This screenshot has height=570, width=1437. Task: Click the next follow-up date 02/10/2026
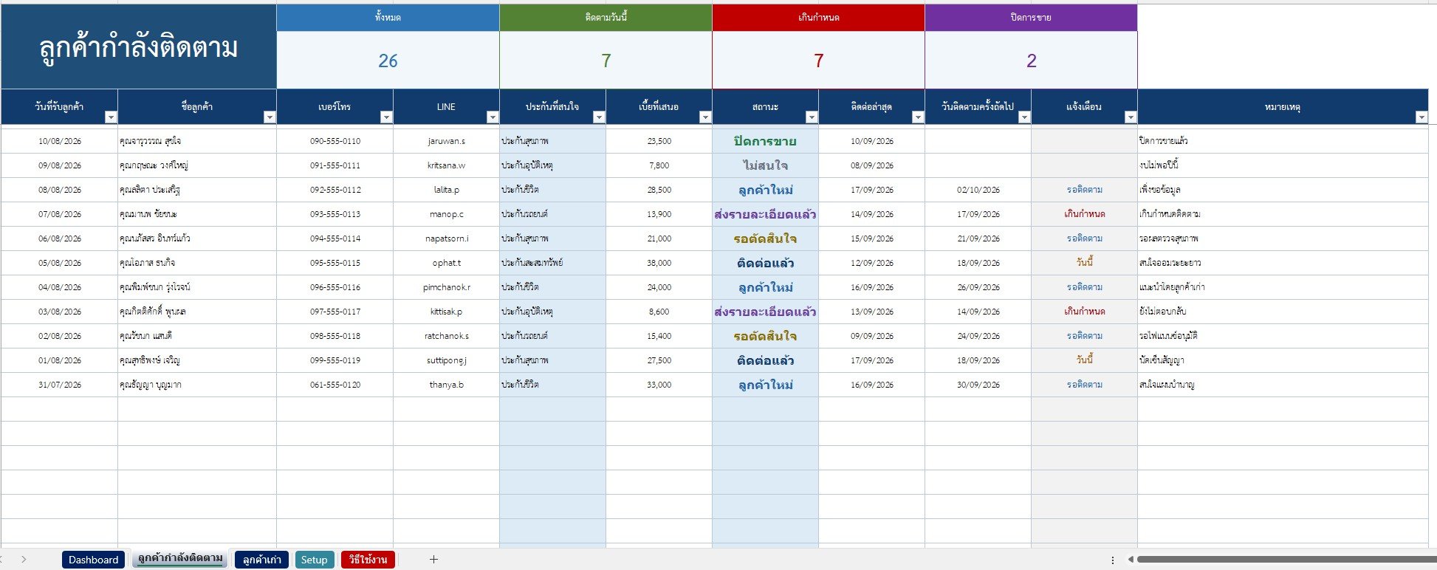point(978,190)
